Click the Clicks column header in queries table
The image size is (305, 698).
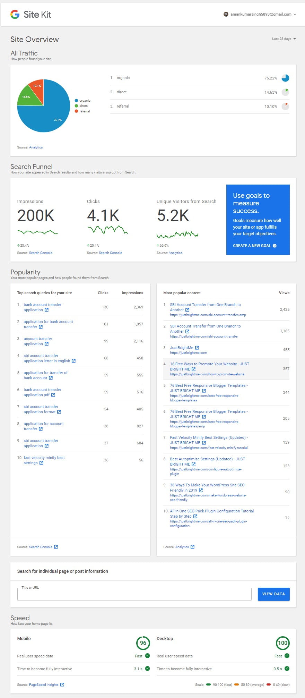(x=103, y=293)
